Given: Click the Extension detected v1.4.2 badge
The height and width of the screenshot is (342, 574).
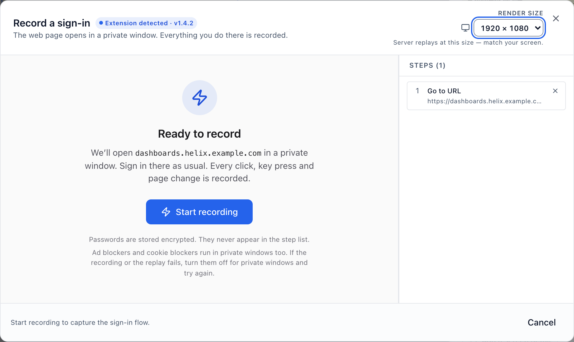Looking at the screenshot, I should click(x=146, y=23).
